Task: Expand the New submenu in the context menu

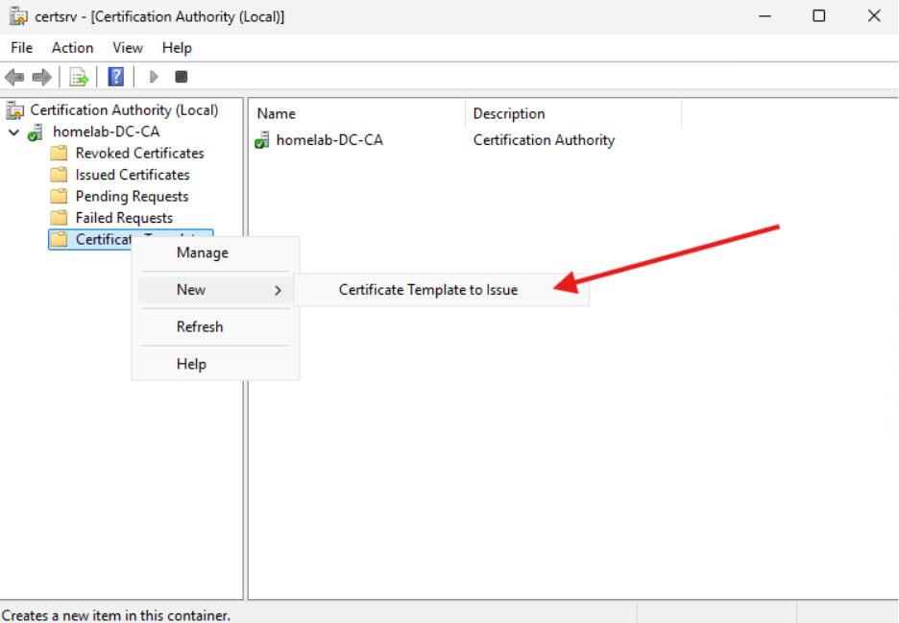Action: tap(191, 289)
